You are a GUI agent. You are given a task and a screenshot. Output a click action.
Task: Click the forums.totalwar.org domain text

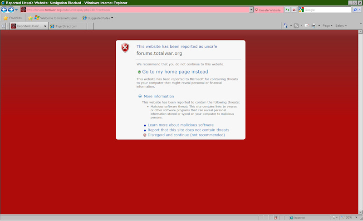(x=159, y=54)
